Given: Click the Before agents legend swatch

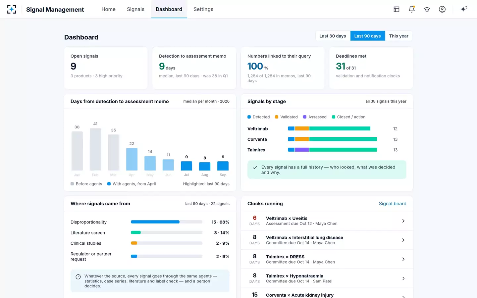Looking at the screenshot, I should [x=72, y=184].
